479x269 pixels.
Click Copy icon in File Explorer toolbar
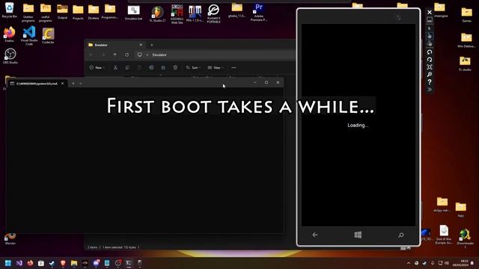coord(127,67)
